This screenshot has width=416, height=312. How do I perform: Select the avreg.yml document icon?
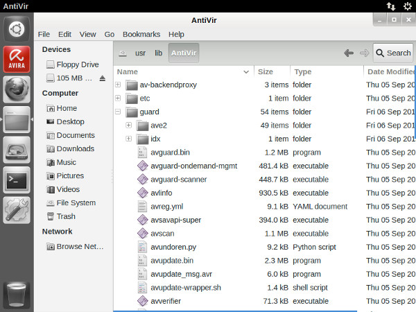(x=142, y=207)
